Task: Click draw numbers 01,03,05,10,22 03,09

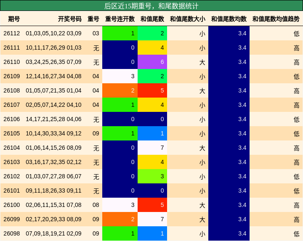Action: (x=53, y=33)
